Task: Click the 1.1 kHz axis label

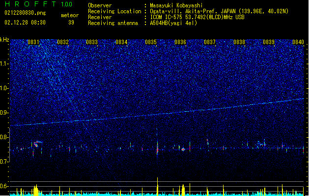Action: coord(4,64)
